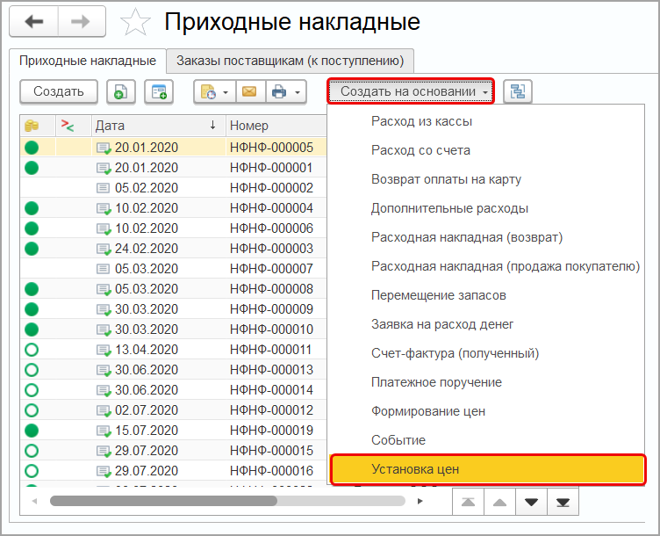660x536 pixels.
Task: Click the Номер column header
Action: 276,126
